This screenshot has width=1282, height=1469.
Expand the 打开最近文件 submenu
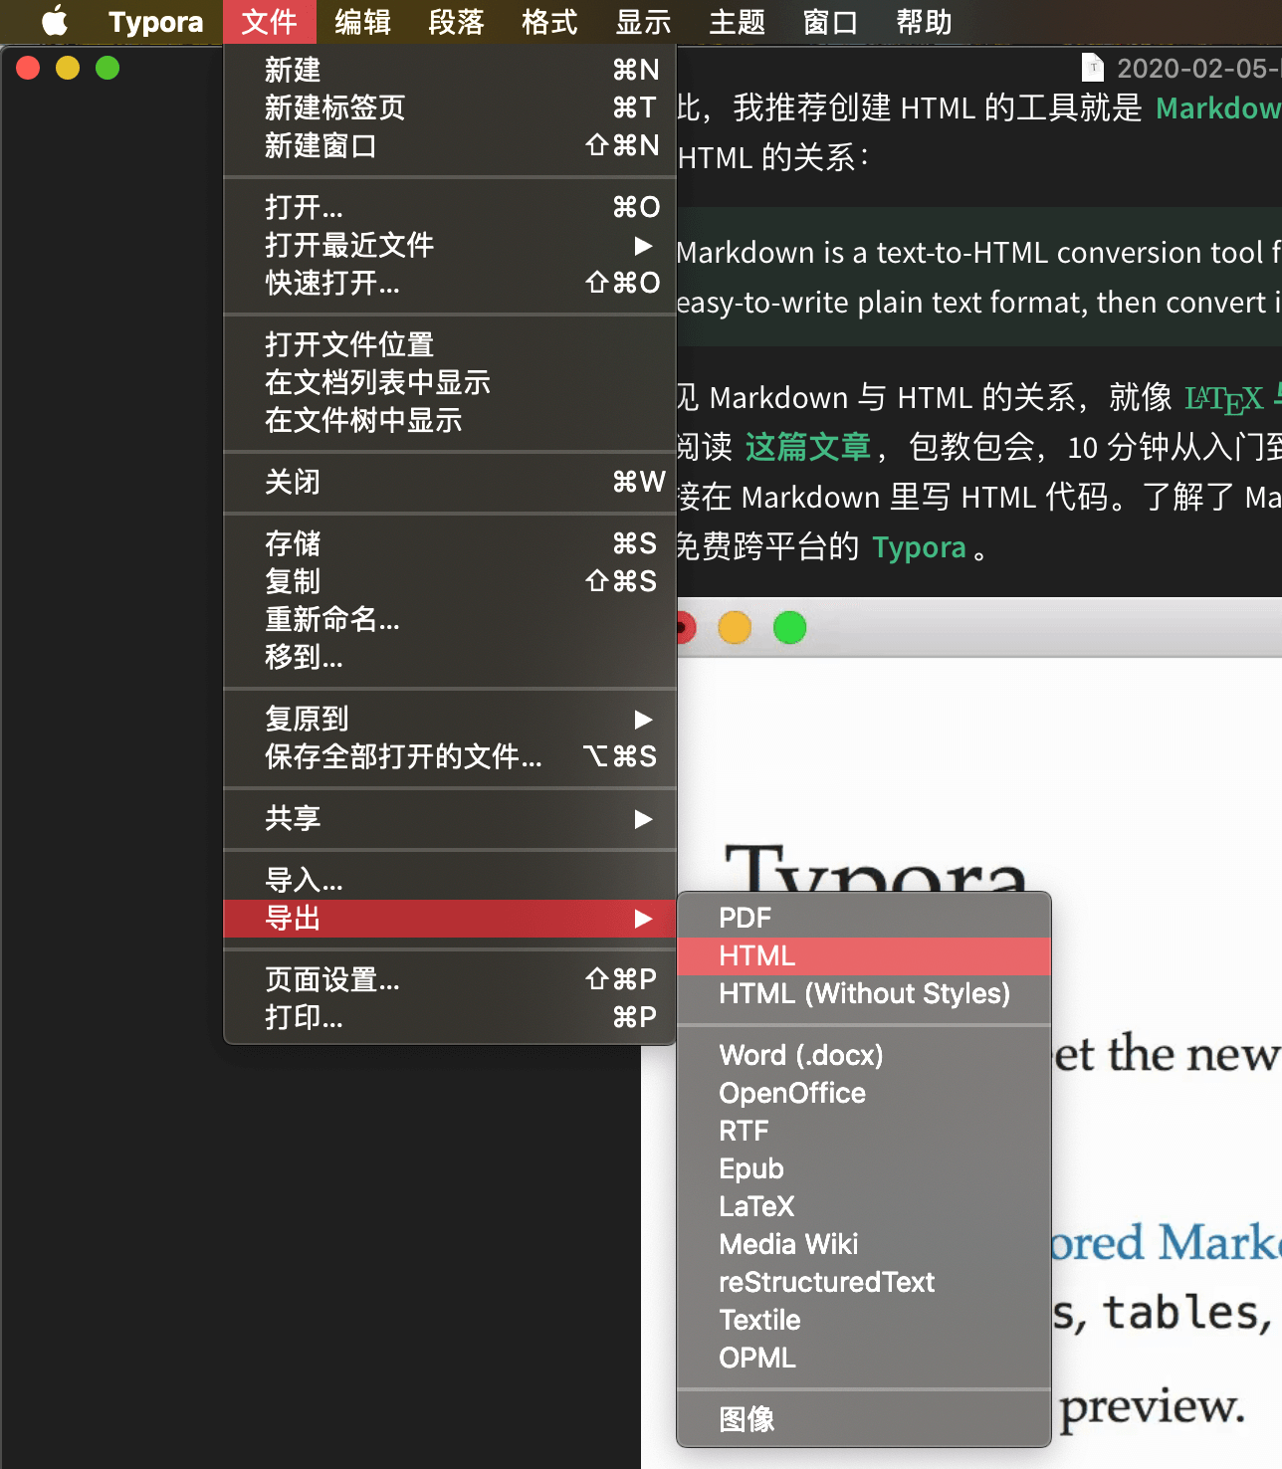pos(450,245)
